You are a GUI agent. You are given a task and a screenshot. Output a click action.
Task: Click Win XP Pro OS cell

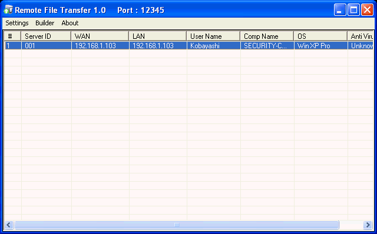(321, 46)
